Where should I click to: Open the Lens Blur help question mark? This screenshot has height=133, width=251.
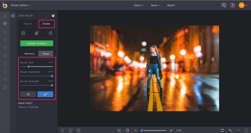tap(53, 16)
